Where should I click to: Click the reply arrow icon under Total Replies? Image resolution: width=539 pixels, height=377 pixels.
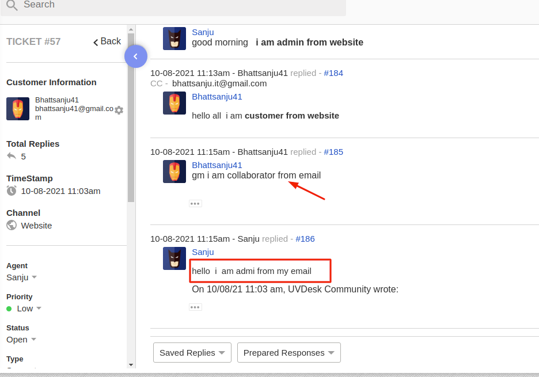(11, 155)
